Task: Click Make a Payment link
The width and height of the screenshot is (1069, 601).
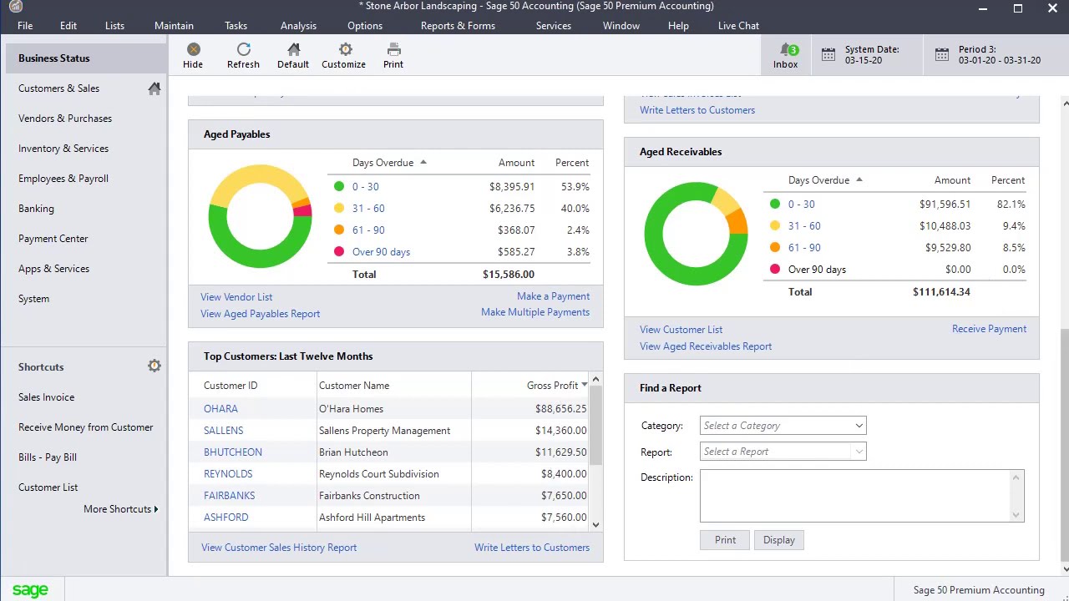Action: click(x=553, y=296)
